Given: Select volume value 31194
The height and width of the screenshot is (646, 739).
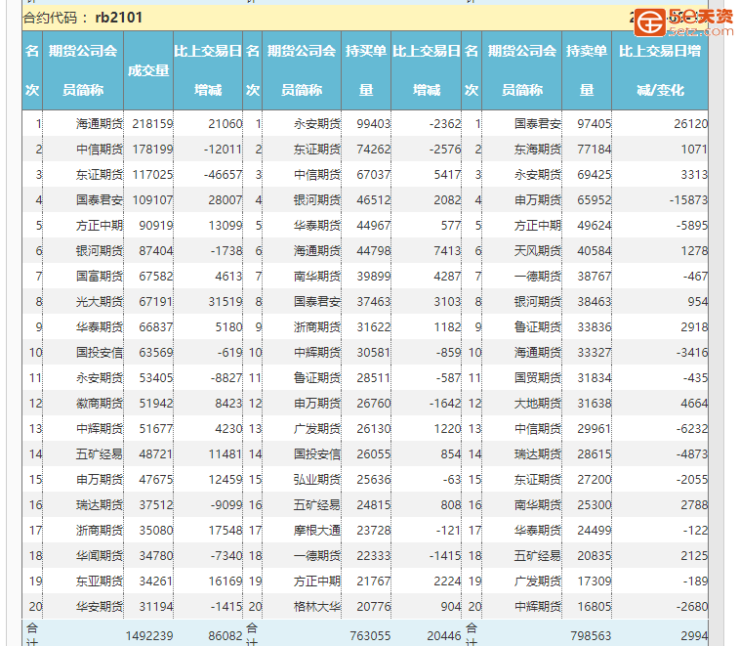Looking at the screenshot, I should tap(156, 607).
